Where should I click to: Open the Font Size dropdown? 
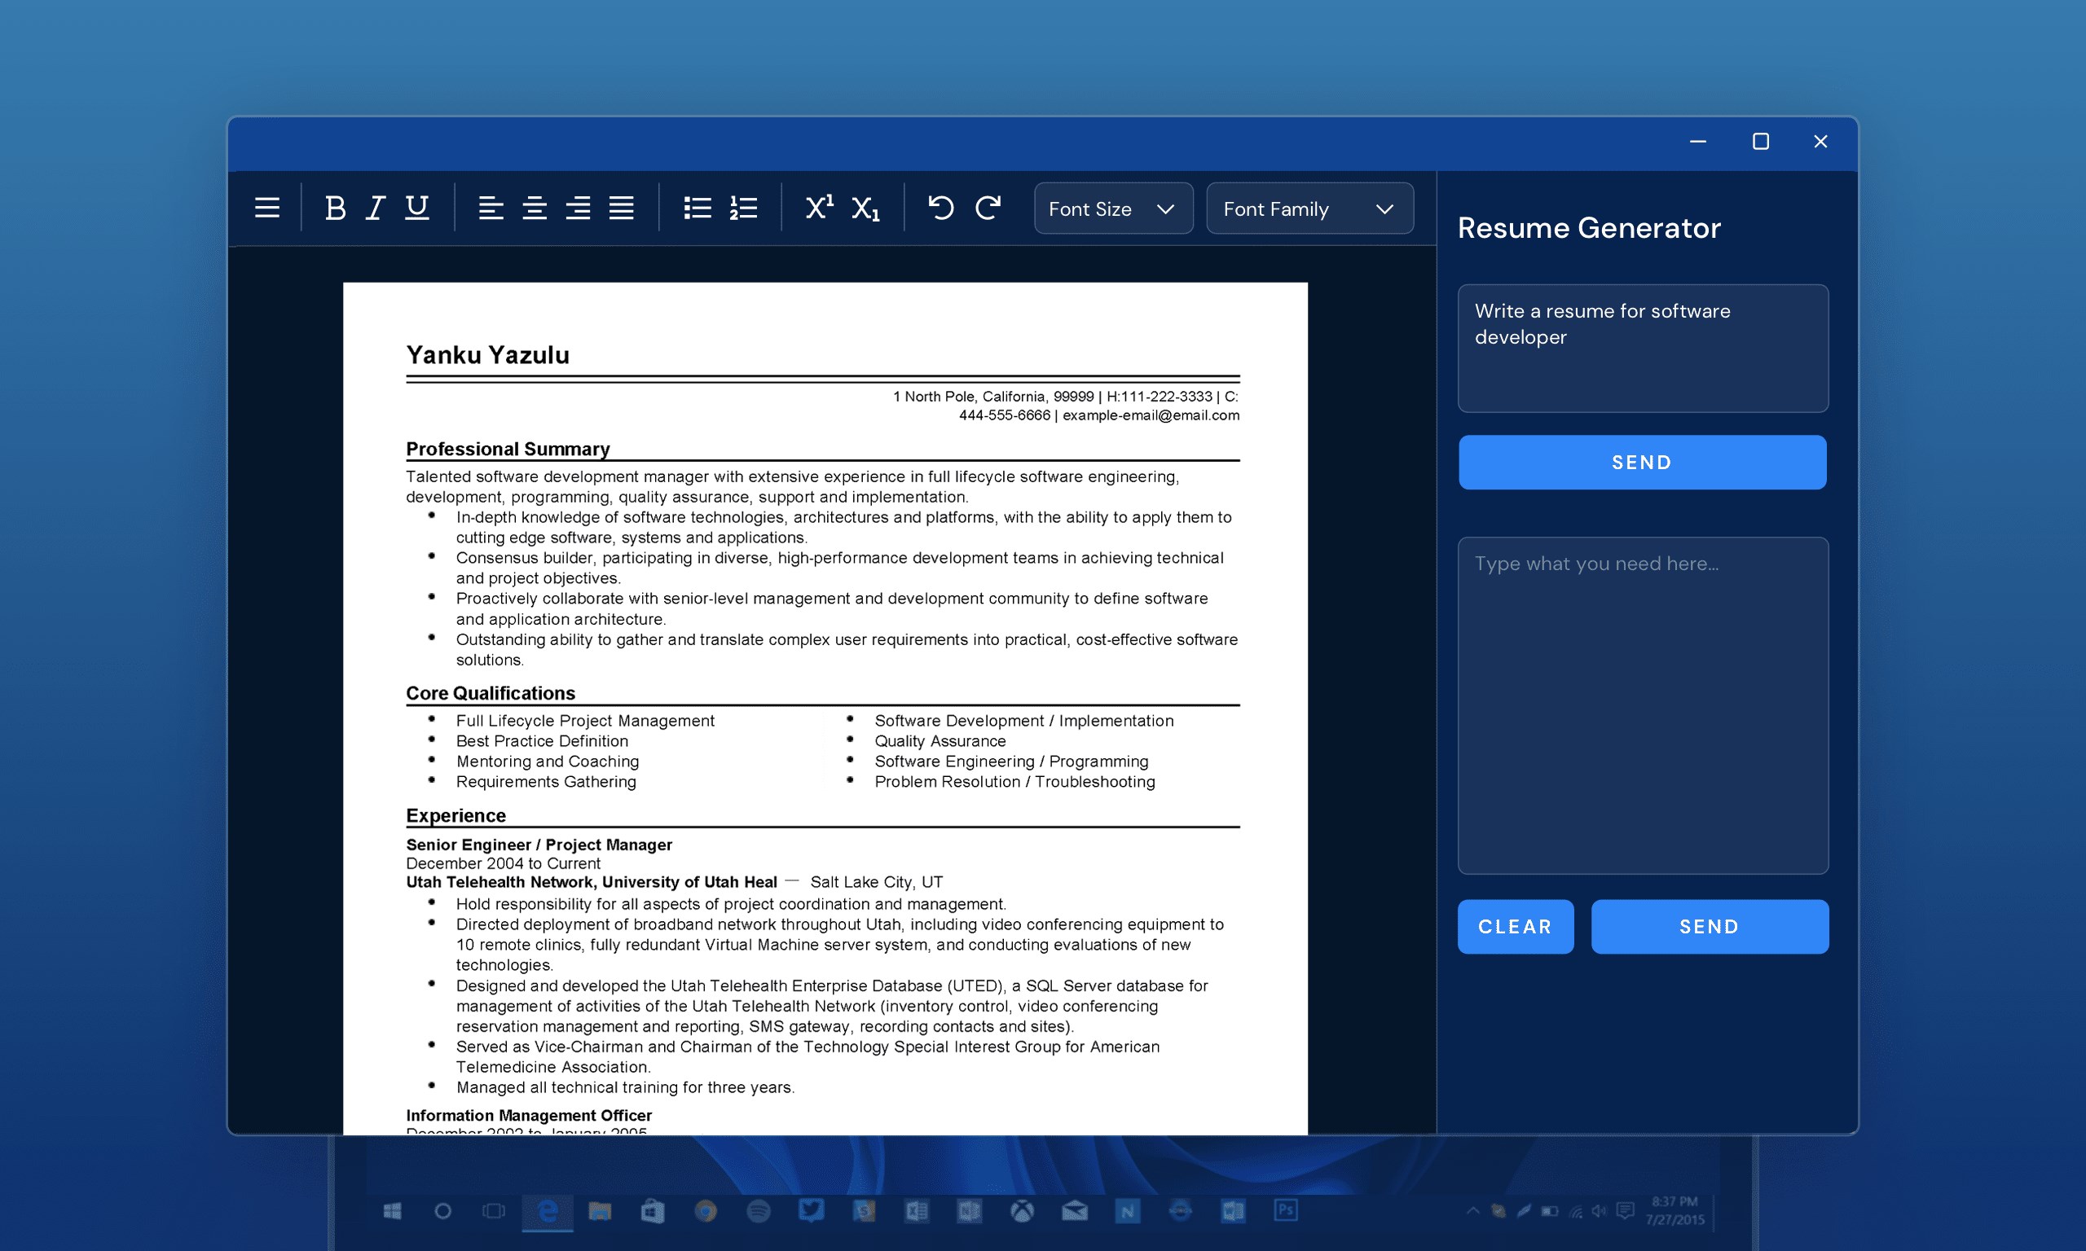coord(1113,208)
